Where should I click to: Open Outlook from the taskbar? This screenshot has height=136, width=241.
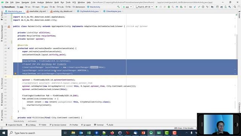pos(81,133)
